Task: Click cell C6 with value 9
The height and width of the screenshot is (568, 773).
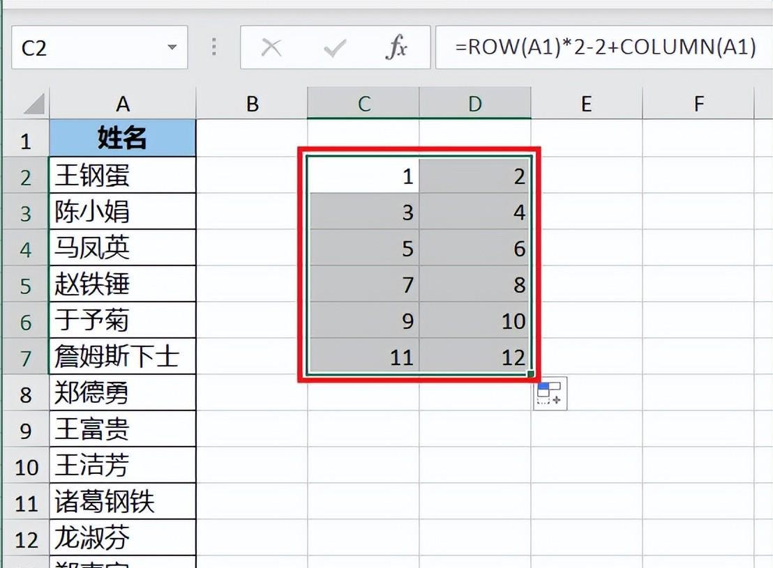Action: [x=363, y=320]
